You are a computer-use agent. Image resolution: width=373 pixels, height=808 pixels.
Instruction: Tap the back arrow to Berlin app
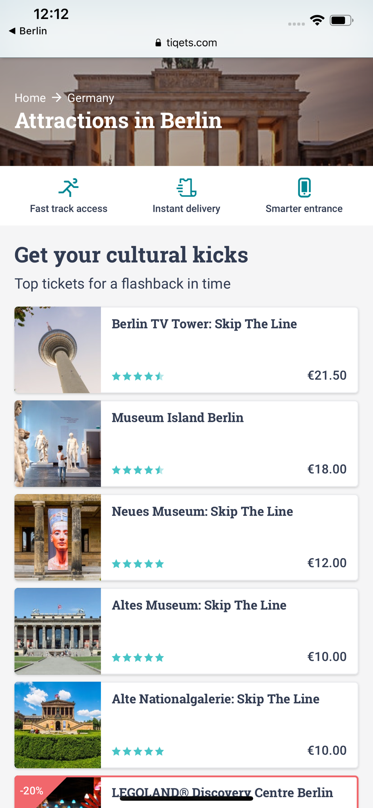[x=12, y=31]
